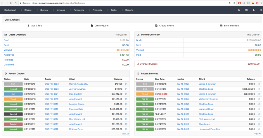
Task: Click the logout power icon
Action: click(261, 10)
